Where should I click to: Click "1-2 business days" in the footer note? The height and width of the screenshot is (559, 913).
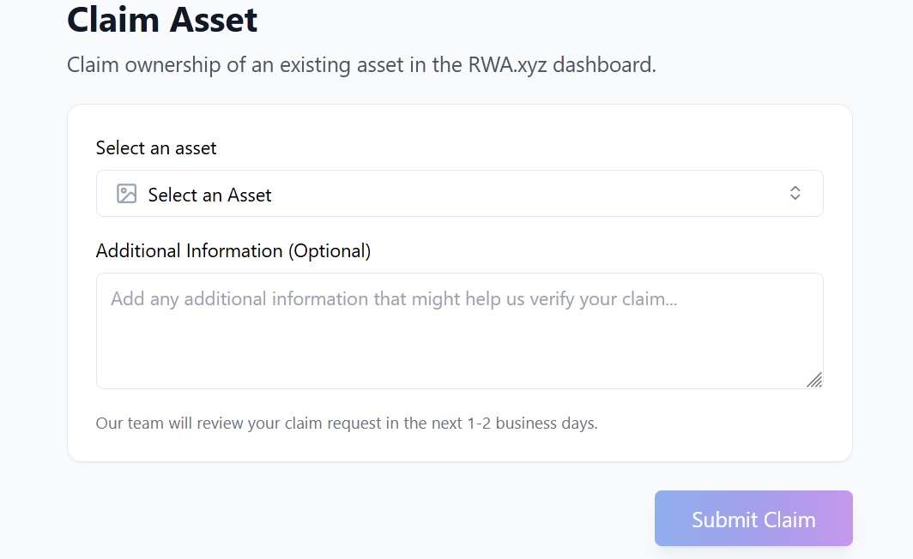click(x=532, y=424)
